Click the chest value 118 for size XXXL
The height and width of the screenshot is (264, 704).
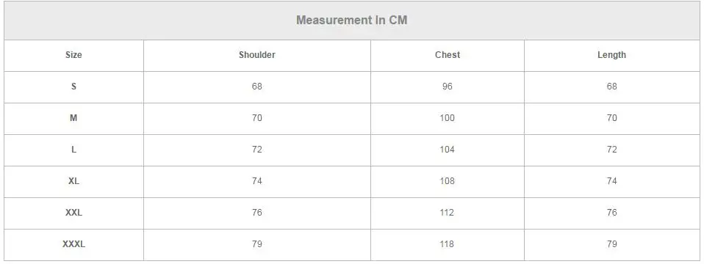[x=448, y=244]
